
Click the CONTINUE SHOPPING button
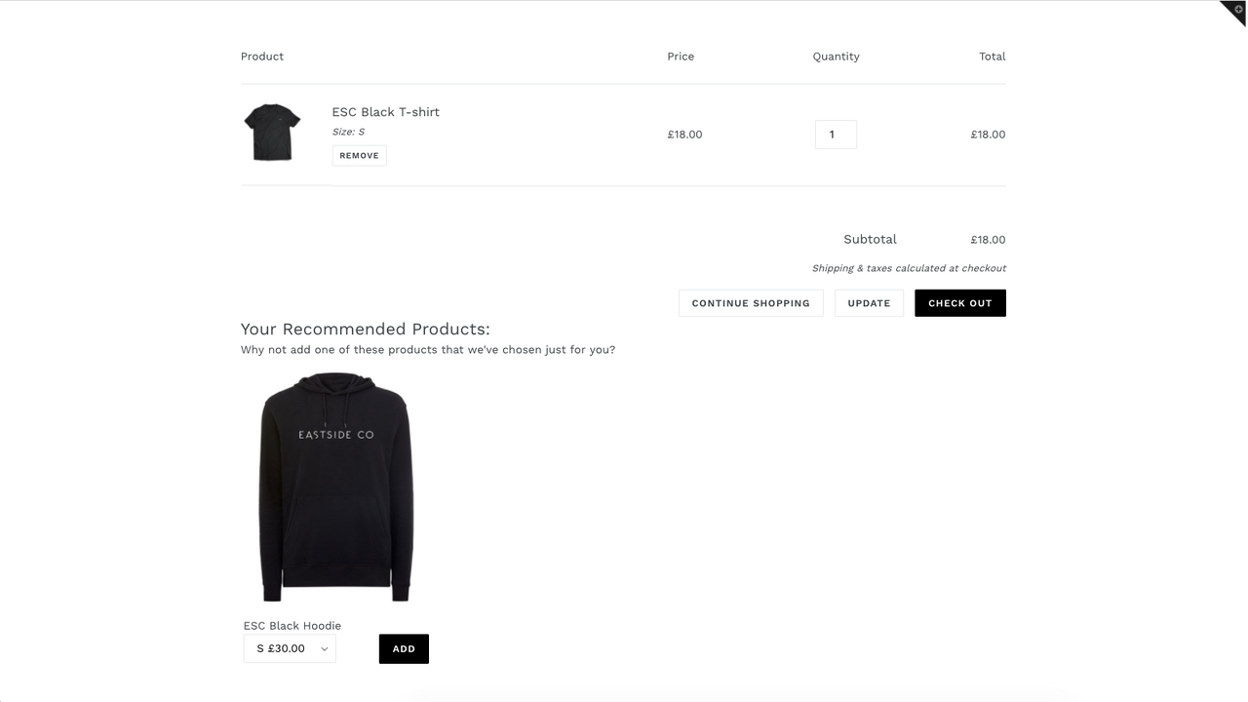(x=751, y=302)
